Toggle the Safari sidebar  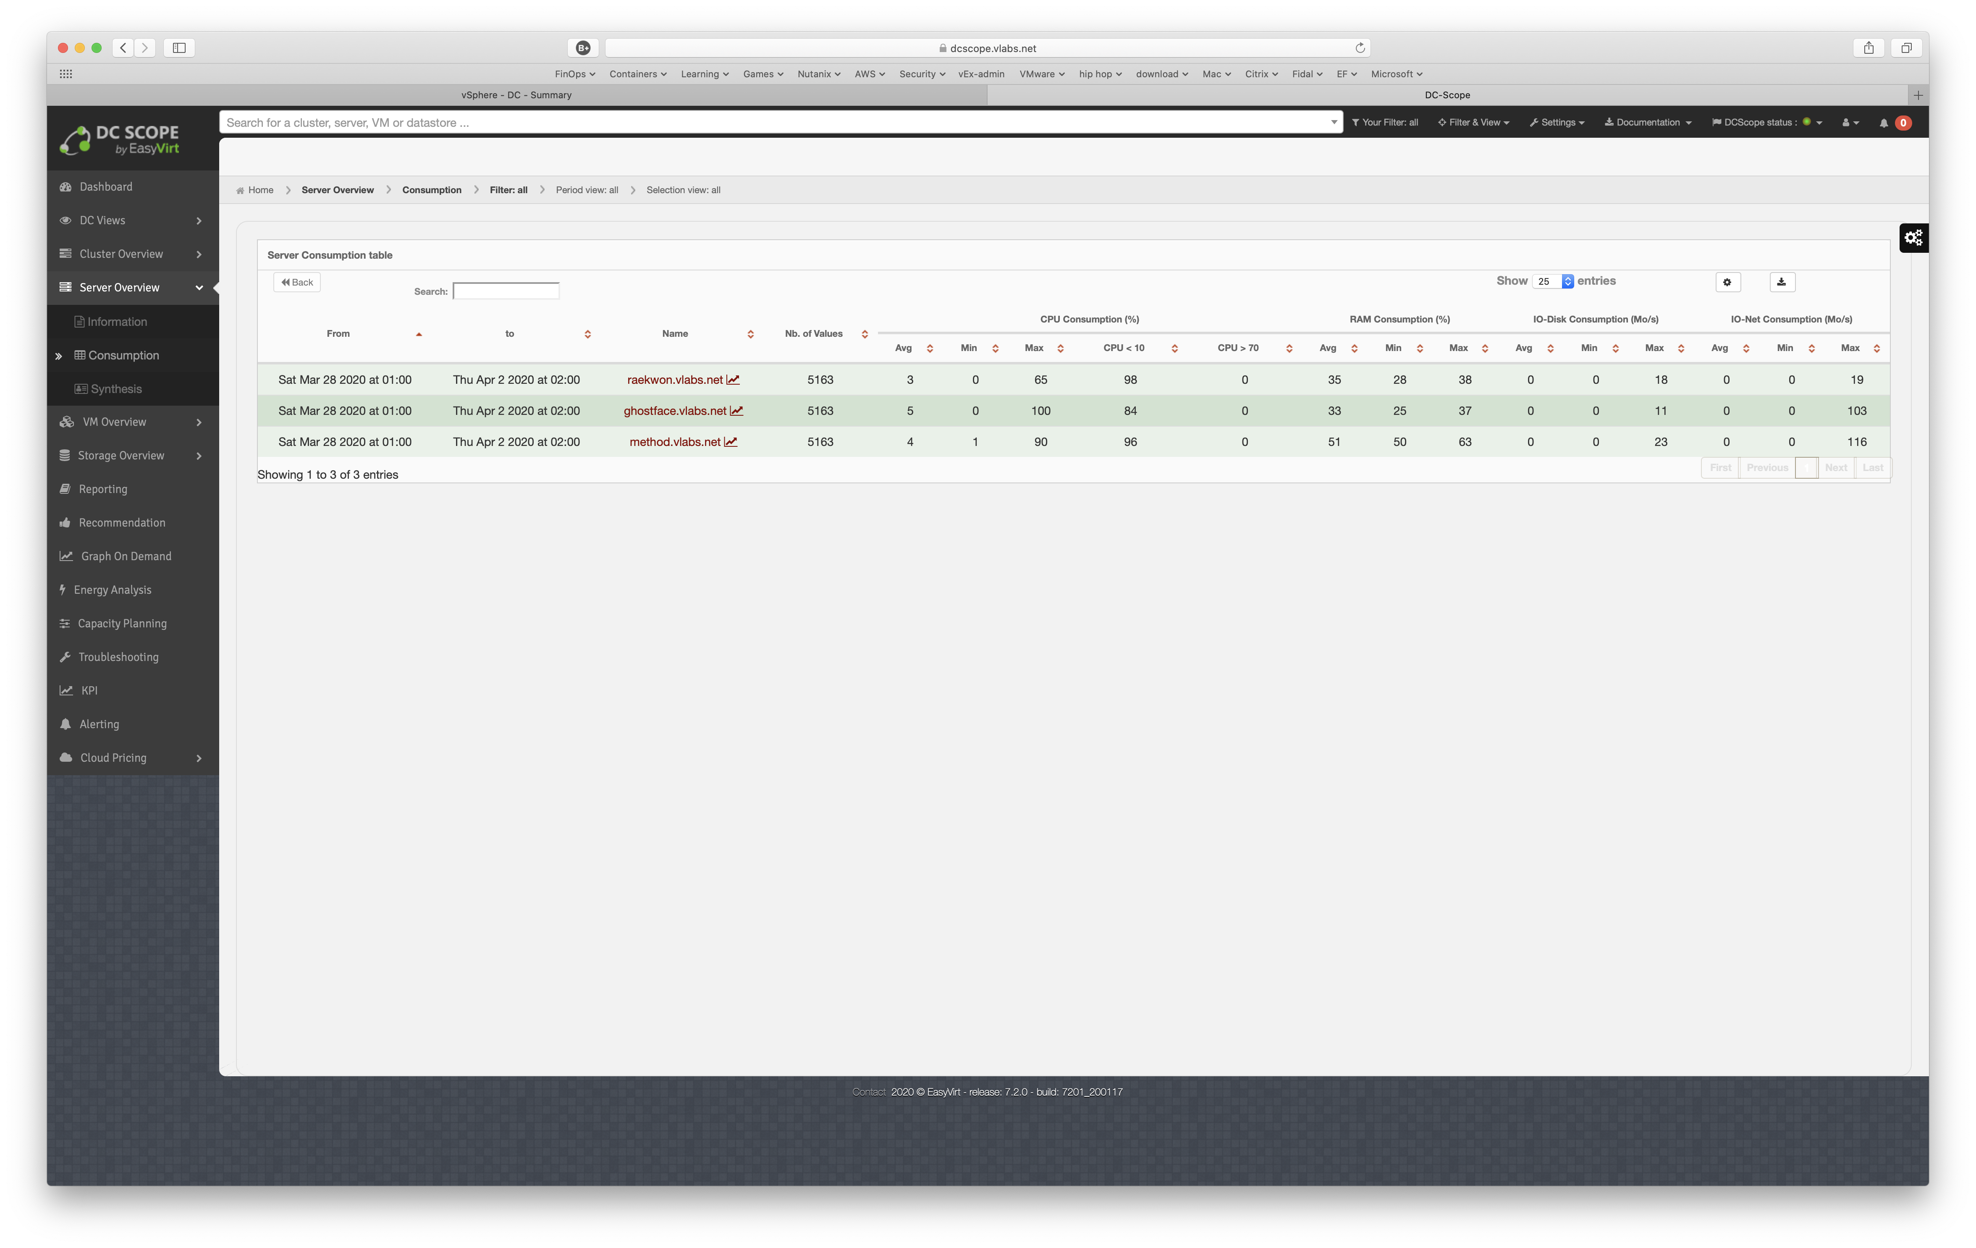(179, 47)
